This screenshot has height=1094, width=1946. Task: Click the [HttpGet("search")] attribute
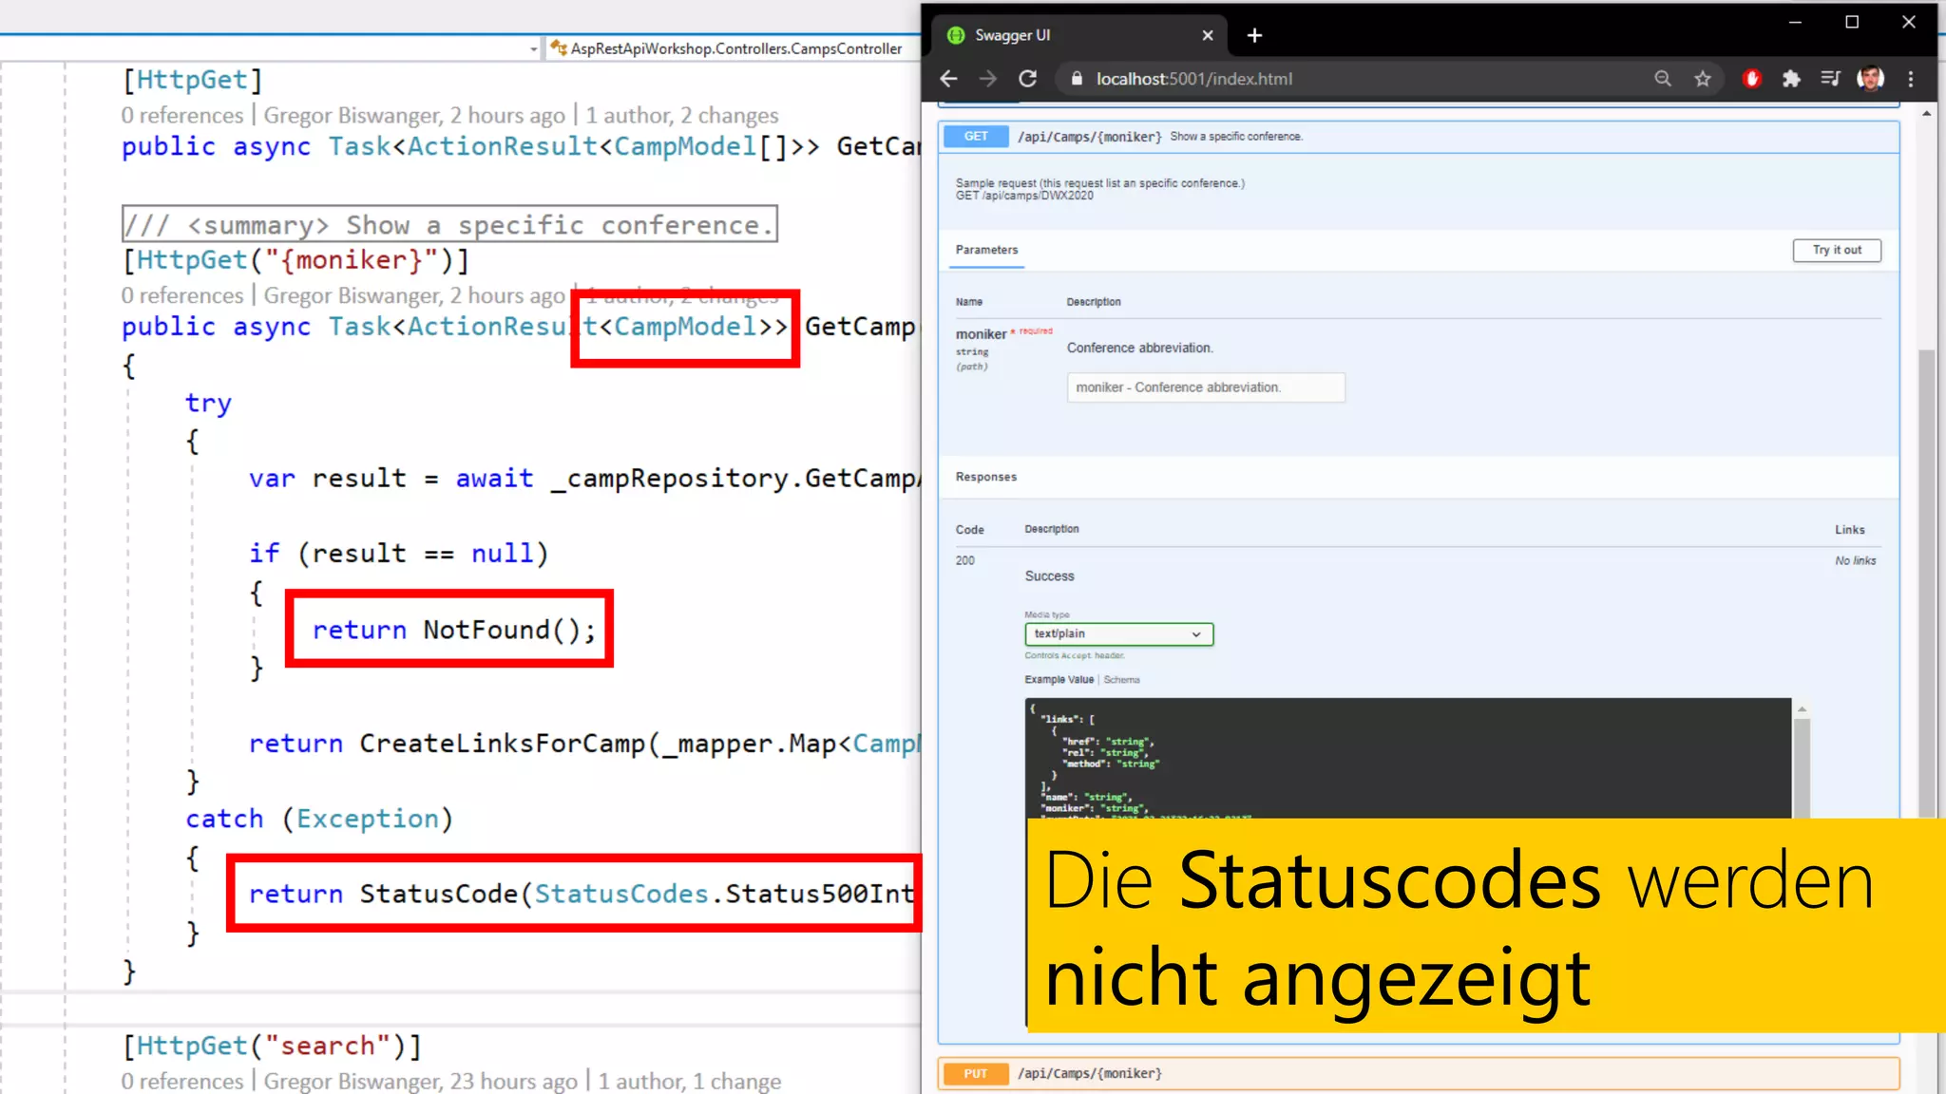click(x=272, y=1046)
